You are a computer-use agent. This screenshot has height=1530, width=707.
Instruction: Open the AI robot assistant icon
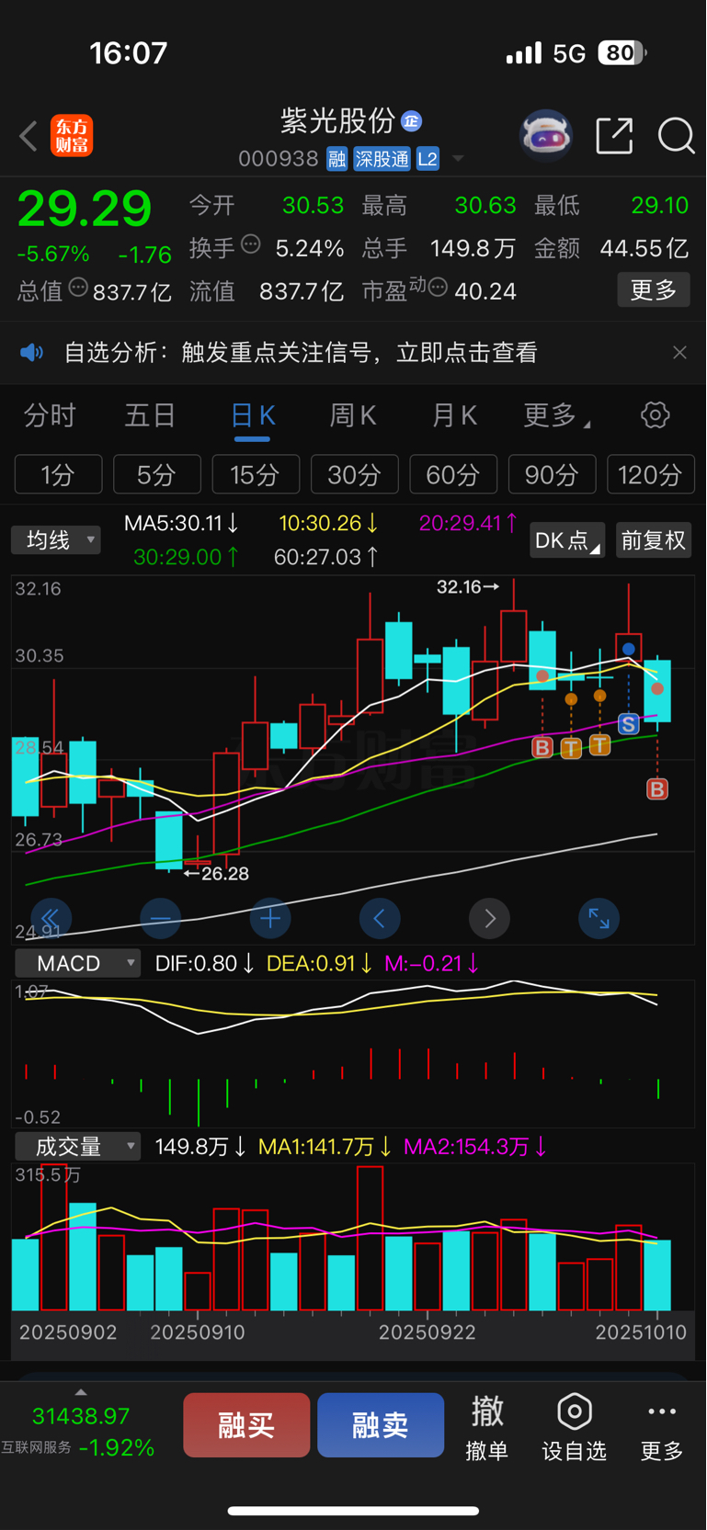pyautogui.click(x=546, y=135)
